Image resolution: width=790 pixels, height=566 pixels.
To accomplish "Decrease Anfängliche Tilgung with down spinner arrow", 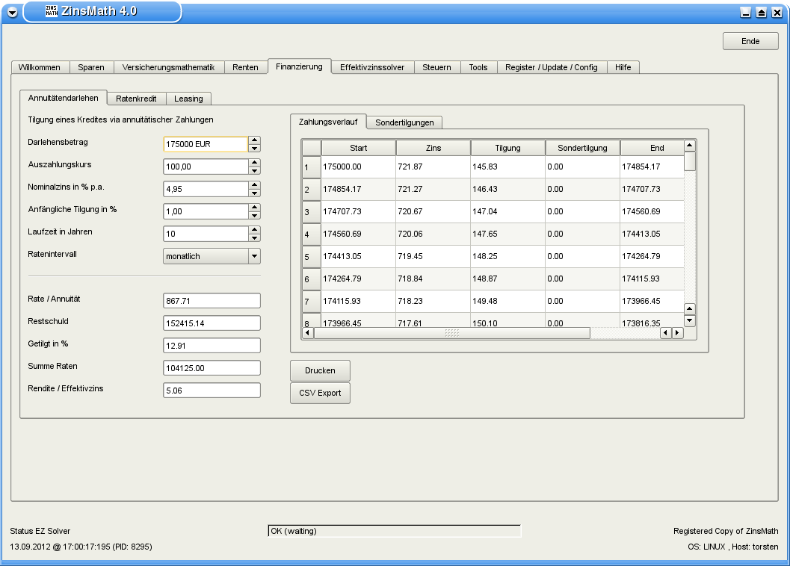I will [x=254, y=216].
